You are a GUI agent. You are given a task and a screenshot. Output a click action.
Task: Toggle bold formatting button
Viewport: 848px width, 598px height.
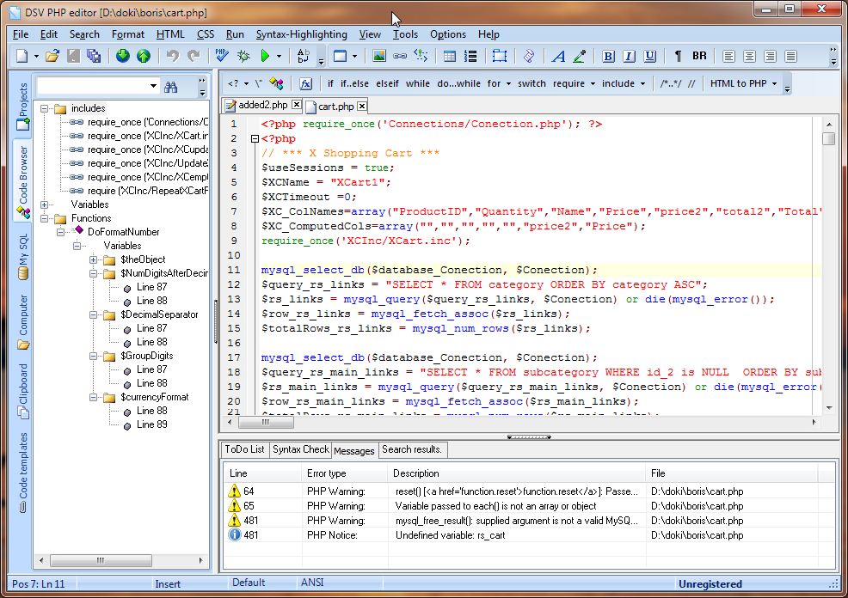coord(609,57)
